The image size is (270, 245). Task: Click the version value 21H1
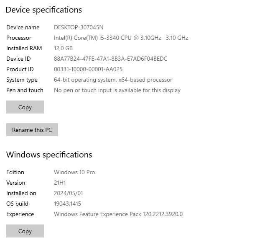click(x=60, y=183)
